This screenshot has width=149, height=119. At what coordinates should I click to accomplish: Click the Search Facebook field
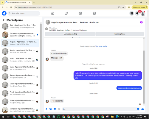pos(24,13)
